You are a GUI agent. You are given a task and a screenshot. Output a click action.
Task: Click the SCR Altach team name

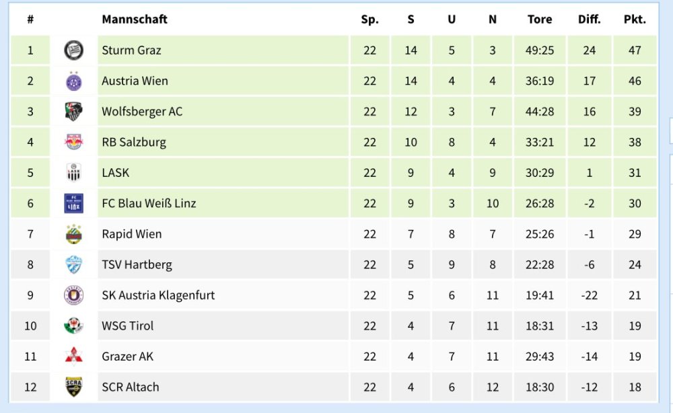pyautogui.click(x=130, y=387)
